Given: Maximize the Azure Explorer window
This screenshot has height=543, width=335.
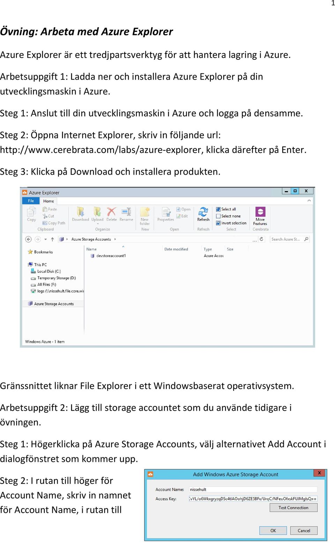Looking at the screenshot, I should (295, 191).
